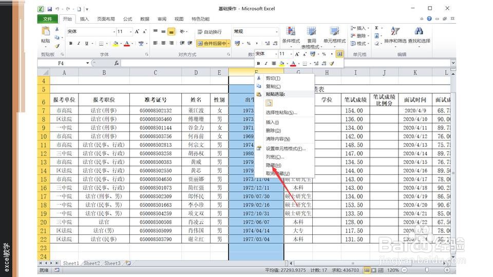
Task: Switch to the Page Layout (页面布局) tab
Action: (106, 19)
